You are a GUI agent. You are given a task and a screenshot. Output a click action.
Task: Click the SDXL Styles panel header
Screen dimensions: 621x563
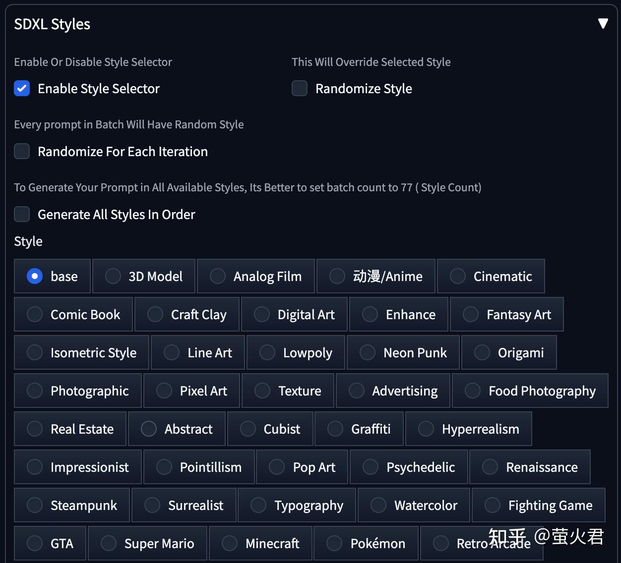pos(52,24)
